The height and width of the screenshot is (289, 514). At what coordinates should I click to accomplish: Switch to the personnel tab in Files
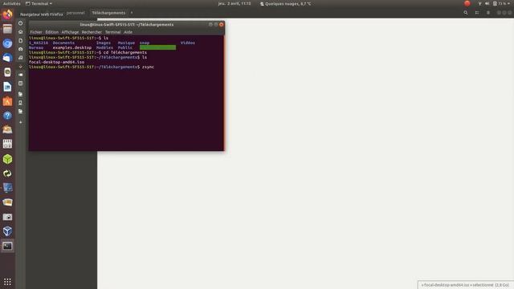(x=75, y=13)
